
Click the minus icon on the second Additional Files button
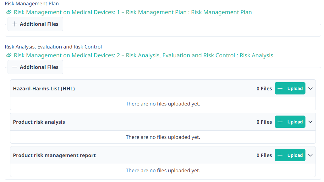click(15, 67)
